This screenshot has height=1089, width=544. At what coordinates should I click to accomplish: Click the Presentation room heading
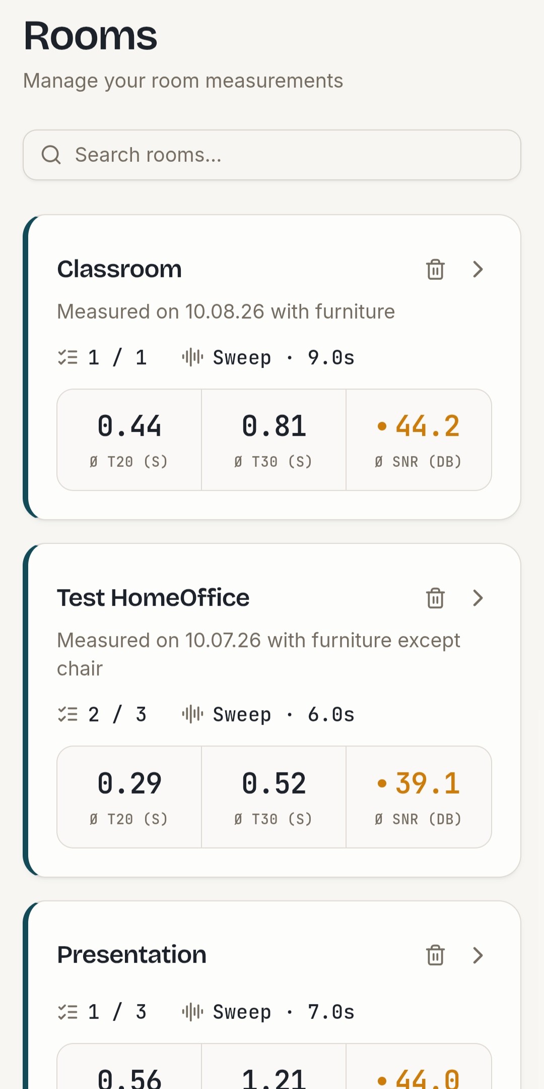[132, 955]
